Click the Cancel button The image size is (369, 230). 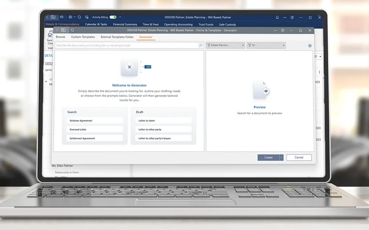click(x=299, y=157)
